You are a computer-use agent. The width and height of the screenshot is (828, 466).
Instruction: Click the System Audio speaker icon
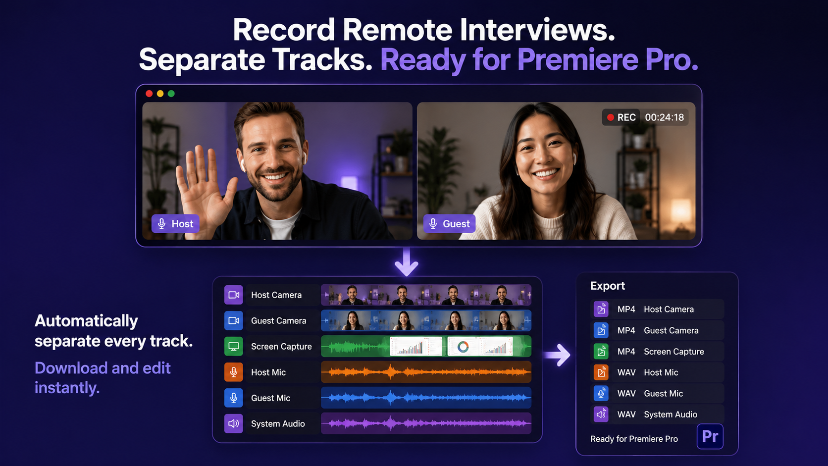click(x=234, y=423)
